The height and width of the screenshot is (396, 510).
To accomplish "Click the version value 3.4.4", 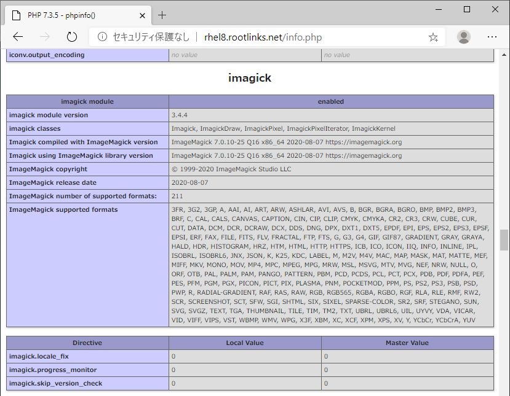I will click(179, 115).
